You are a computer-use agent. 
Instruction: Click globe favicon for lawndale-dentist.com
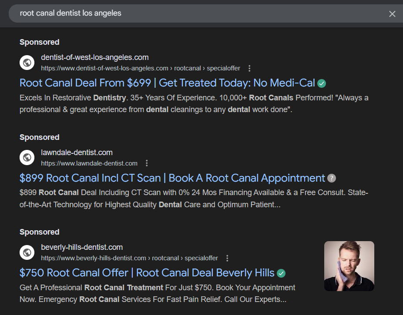27,157
